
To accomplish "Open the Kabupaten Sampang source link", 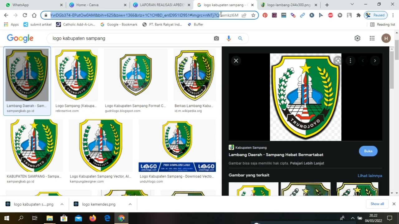I will [248, 147].
